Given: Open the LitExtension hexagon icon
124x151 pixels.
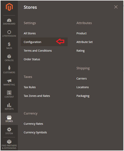Looking at the screenshot, I should [9, 32].
